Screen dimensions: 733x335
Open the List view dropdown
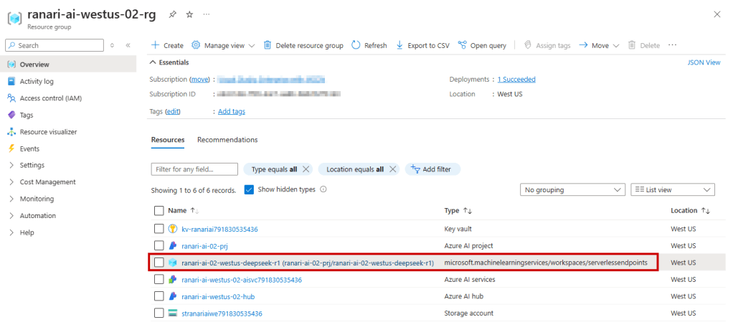[672, 190]
